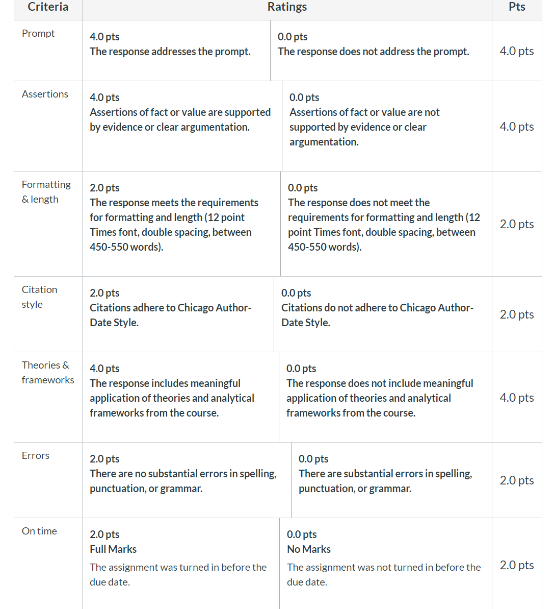The height and width of the screenshot is (609, 554).
Task: Click the Ratings column header
Action: pyautogui.click(x=287, y=7)
